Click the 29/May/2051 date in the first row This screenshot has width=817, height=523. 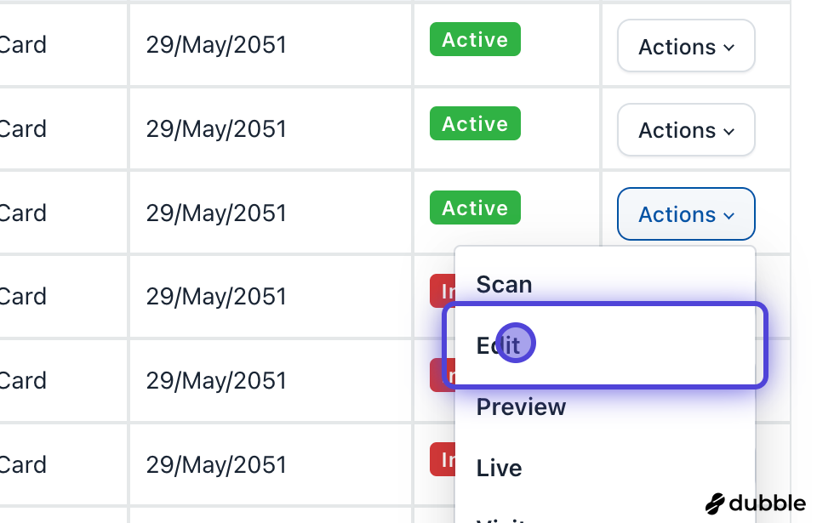pos(216,45)
